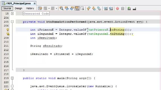Close the FRM_Principal.java tab
Viewport: 161px width, 90px height.
[35, 3]
